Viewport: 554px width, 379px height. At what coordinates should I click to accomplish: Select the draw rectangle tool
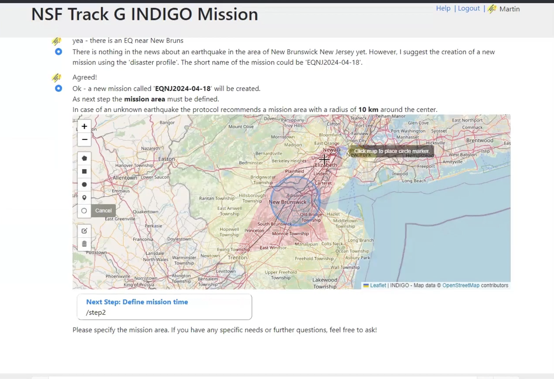pos(84,171)
